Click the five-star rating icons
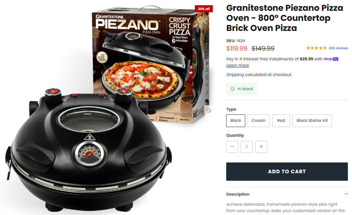This screenshot has height=215, width=352. pyautogui.click(x=316, y=48)
